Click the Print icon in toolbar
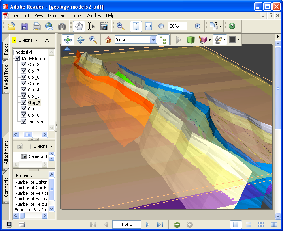Viewport: 283px width, 231px height. click(37, 26)
